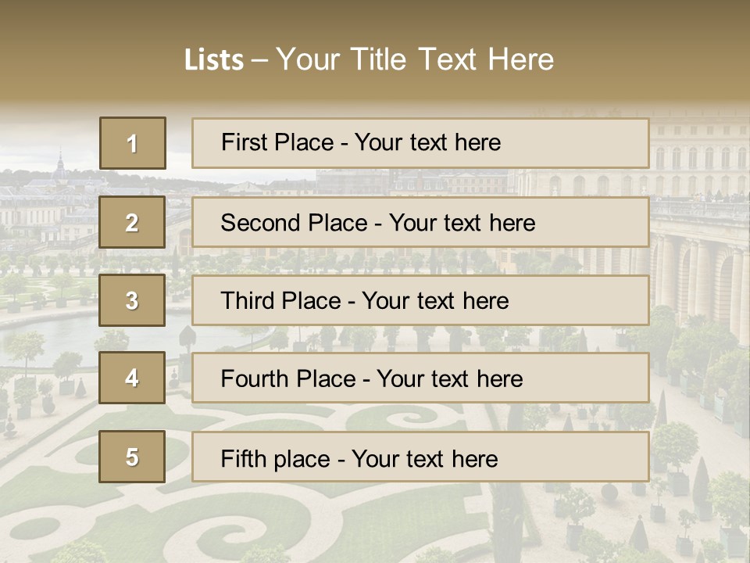Click the bold "Lists" word in title

point(213,60)
